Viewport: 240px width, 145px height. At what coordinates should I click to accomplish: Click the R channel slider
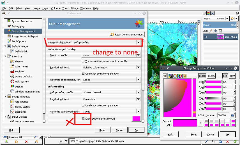pos(213,82)
